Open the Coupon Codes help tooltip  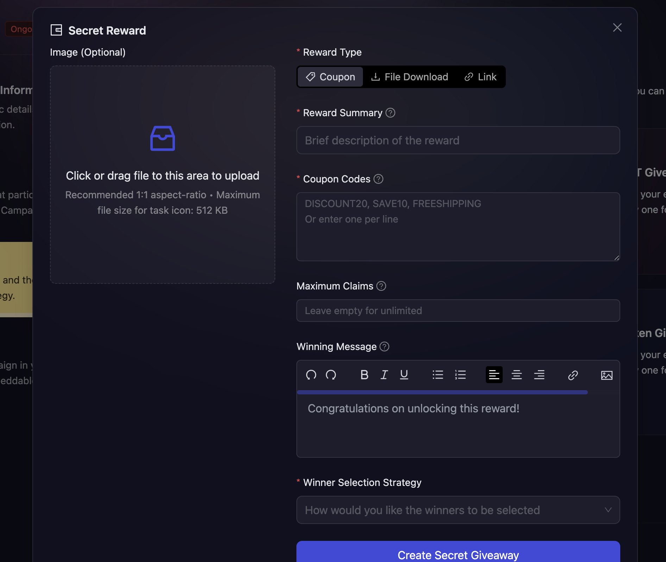[378, 179]
